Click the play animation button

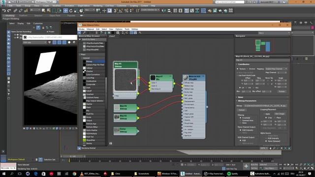pos(288,165)
